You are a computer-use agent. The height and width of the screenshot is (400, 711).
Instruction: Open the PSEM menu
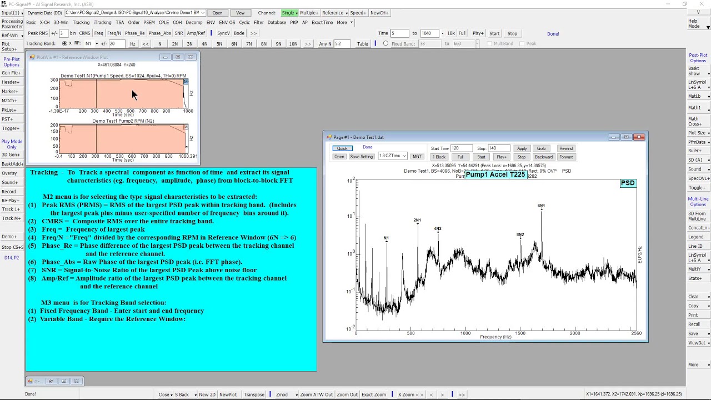click(x=149, y=23)
